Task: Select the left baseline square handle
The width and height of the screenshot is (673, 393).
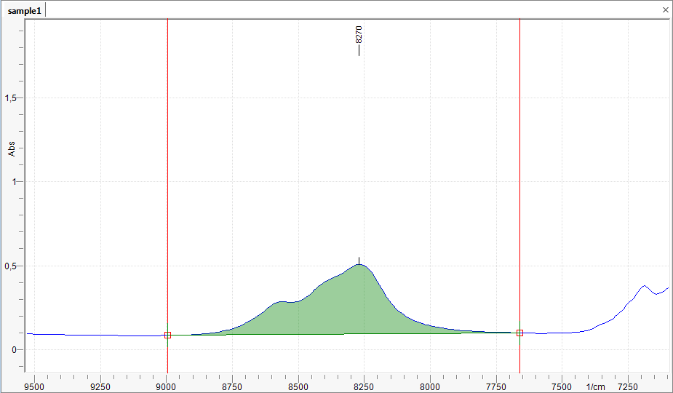Action: tap(167, 335)
